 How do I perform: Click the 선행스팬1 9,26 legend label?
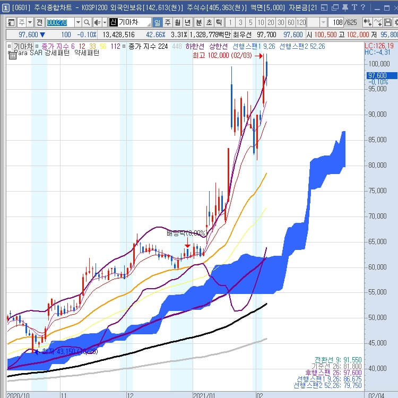tap(254, 47)
